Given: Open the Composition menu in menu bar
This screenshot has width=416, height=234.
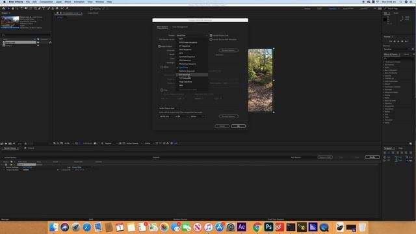Looking at the screenshot, I should tap(46, 2).
